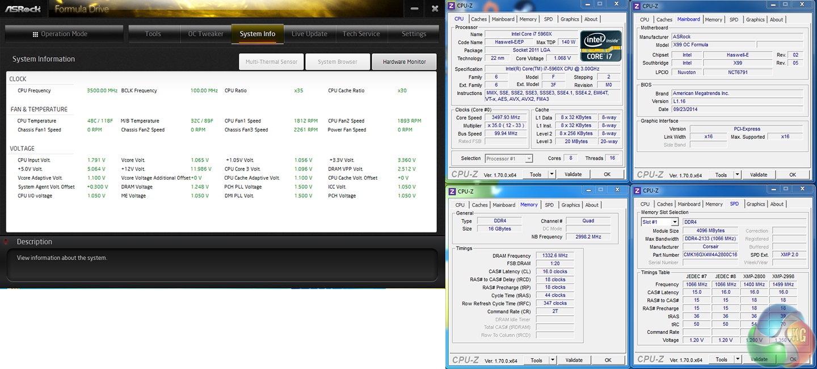Select the System Info tab
The height and width of the screenshot is (369, 817).
coord(258,34)
